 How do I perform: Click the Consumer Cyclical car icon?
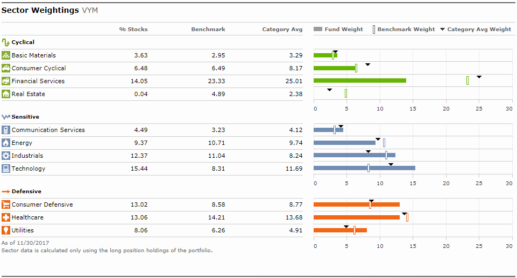point(6,68)
